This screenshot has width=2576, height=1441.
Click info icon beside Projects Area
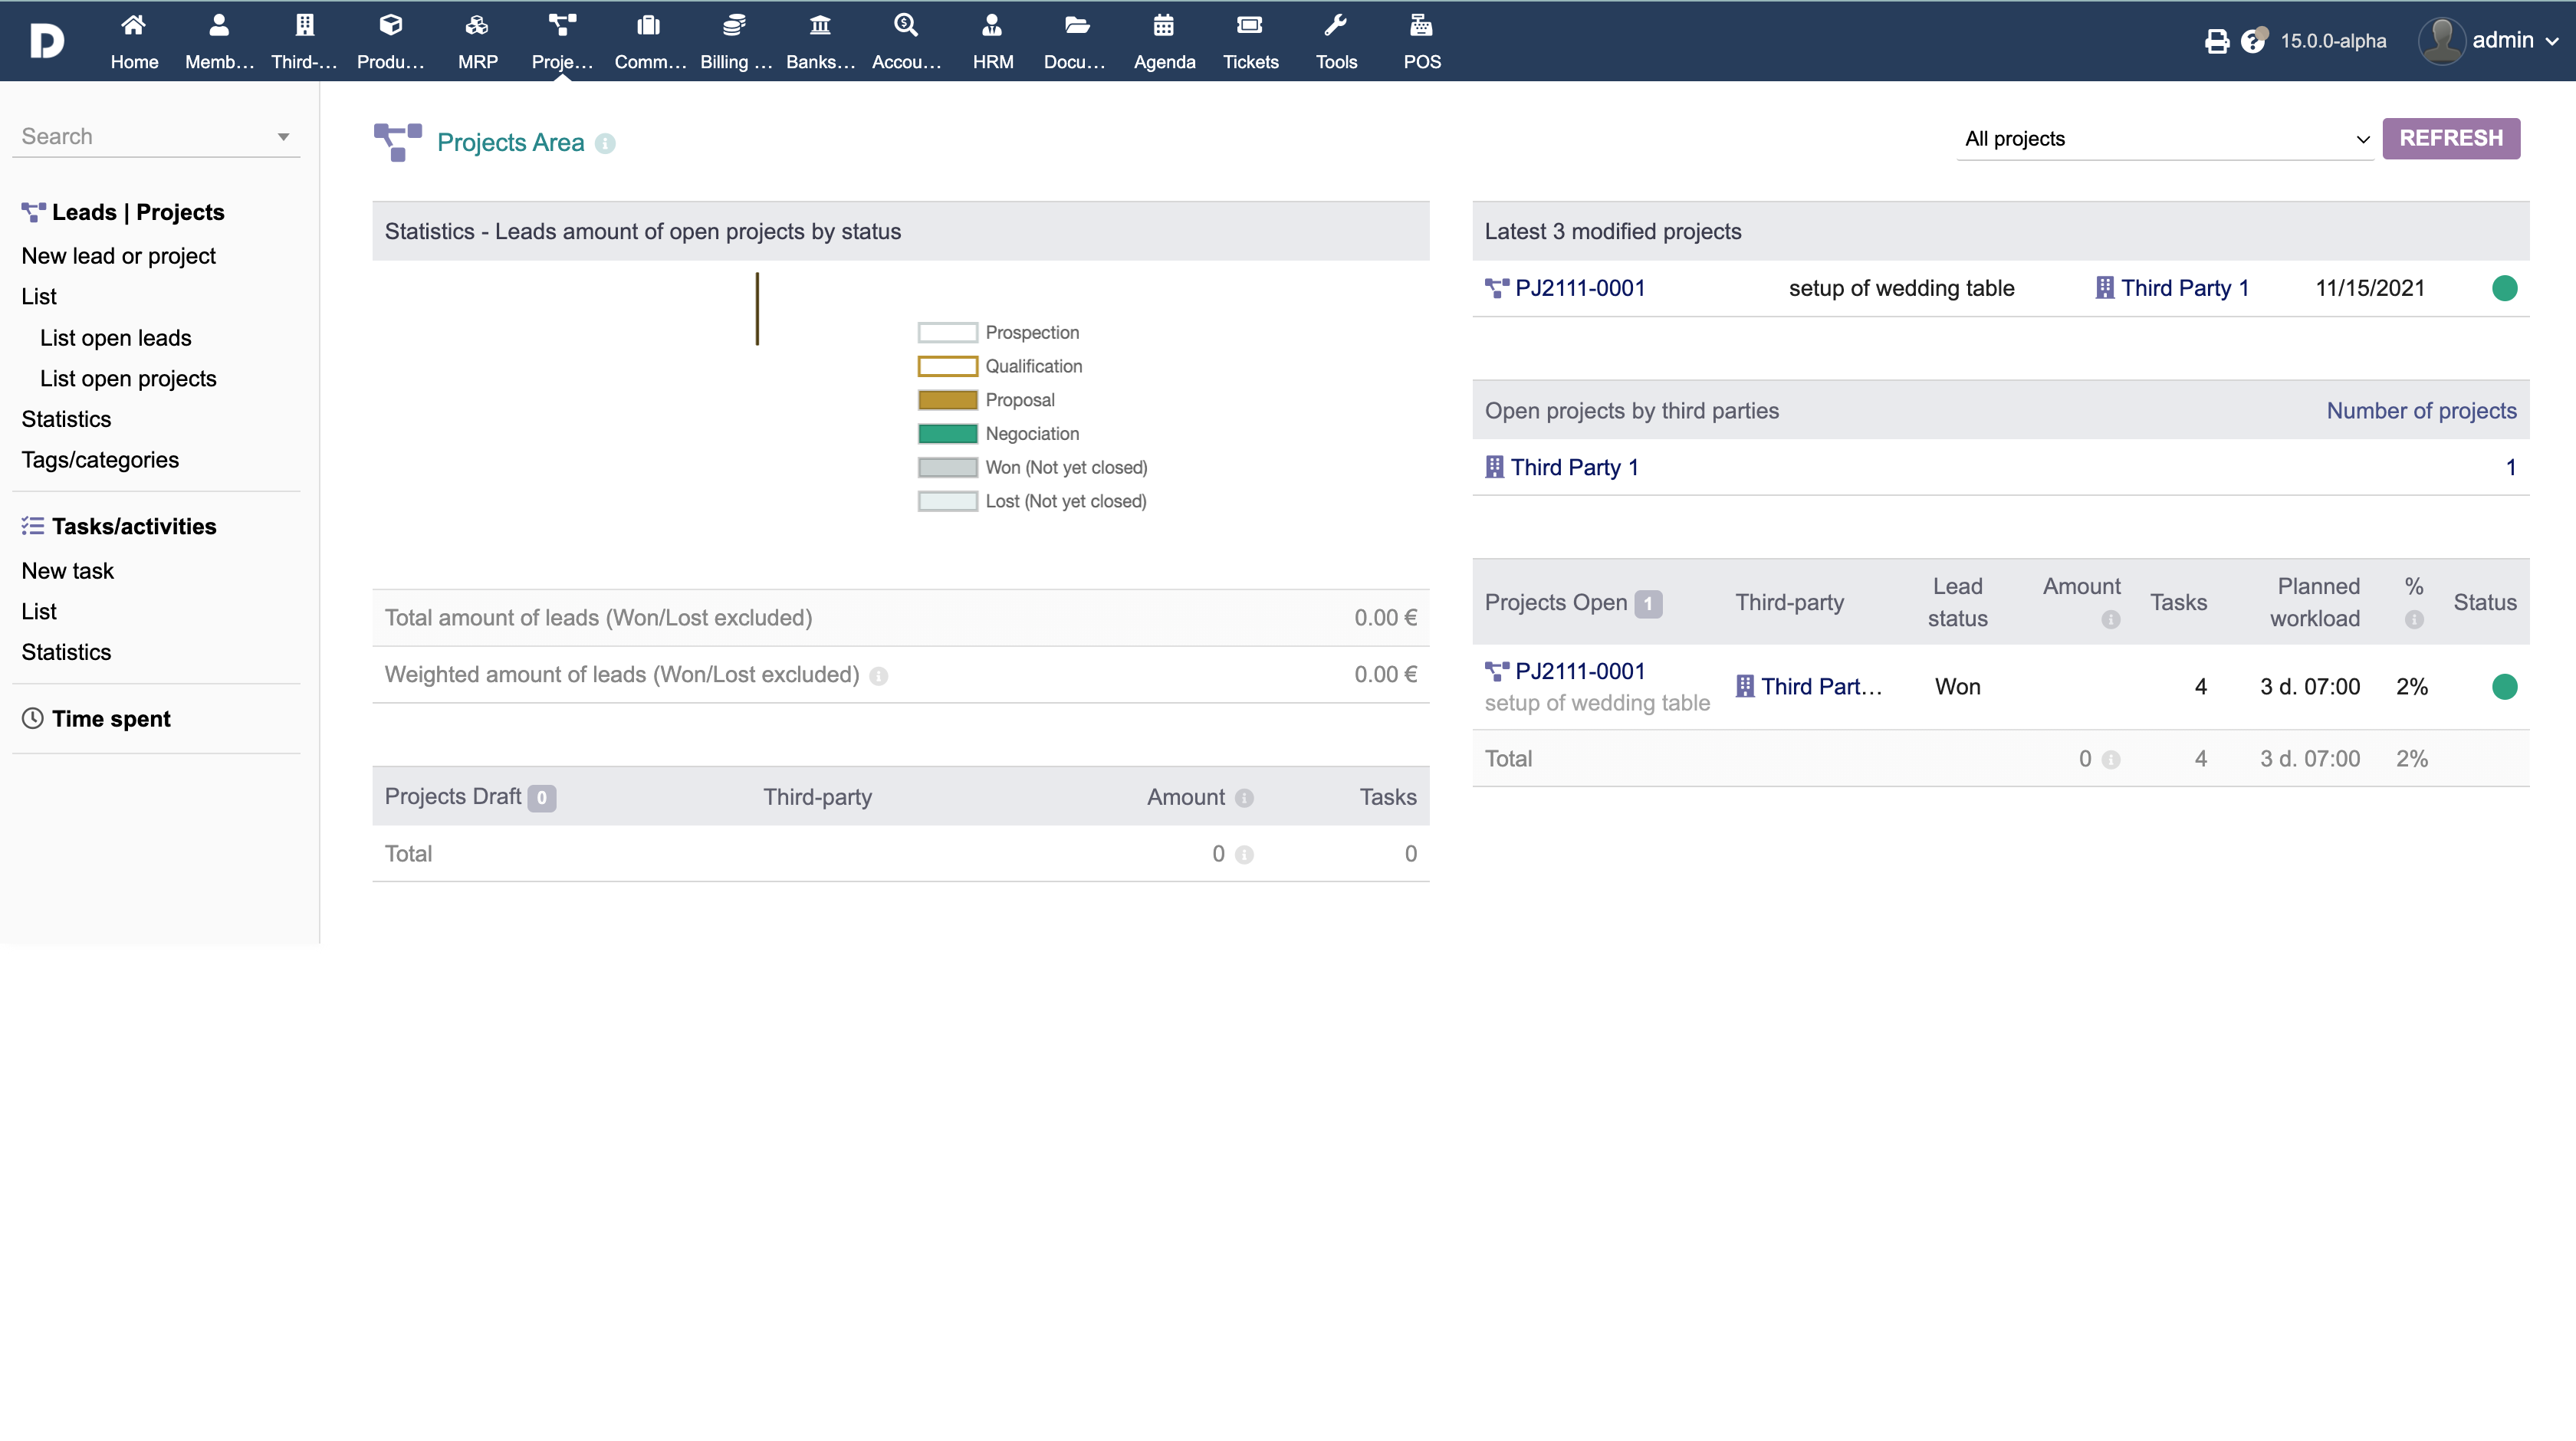point(605,144)
